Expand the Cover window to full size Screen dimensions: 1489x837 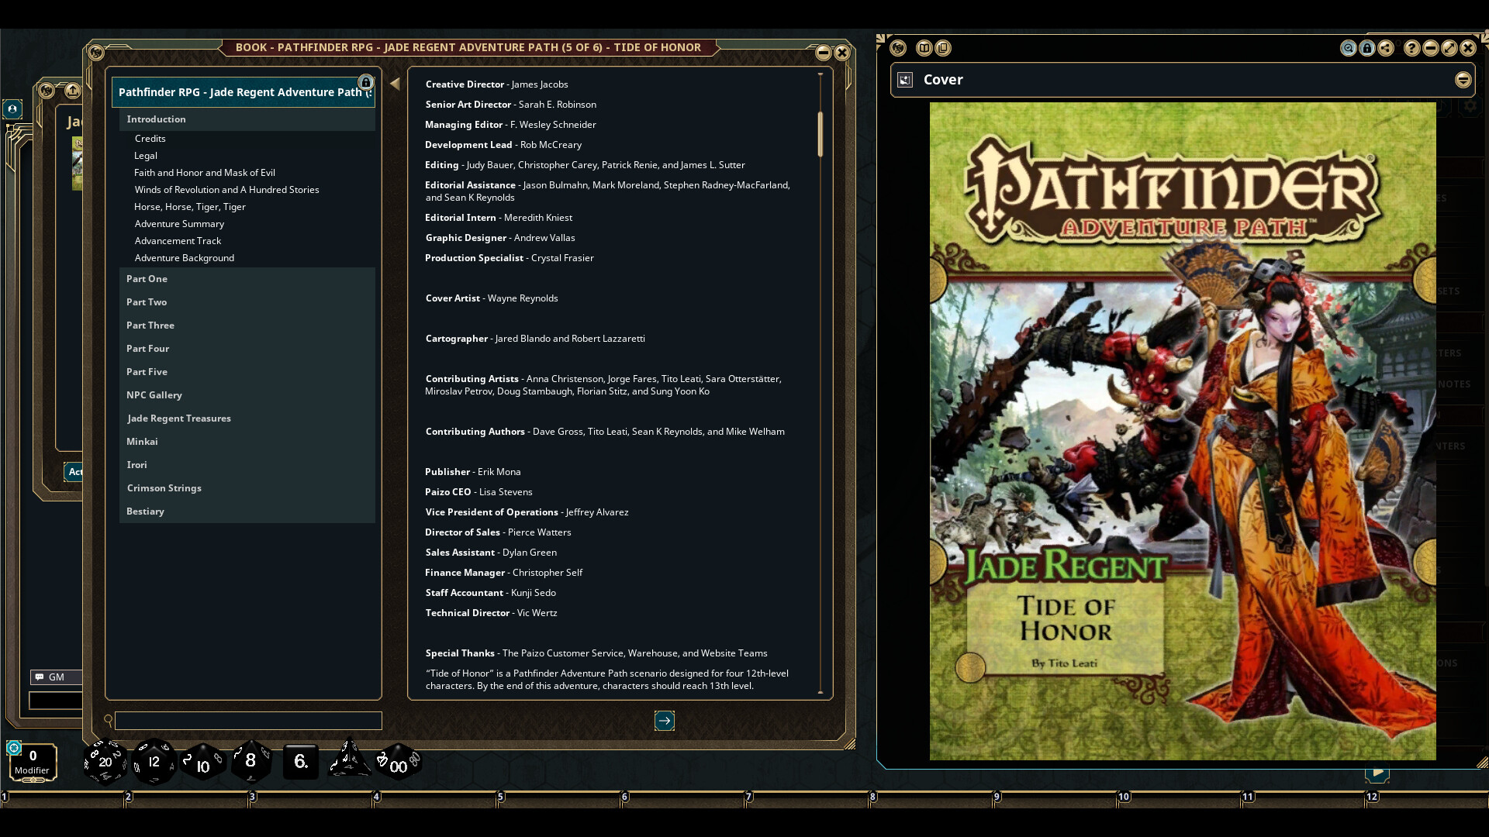point(1449,48)
